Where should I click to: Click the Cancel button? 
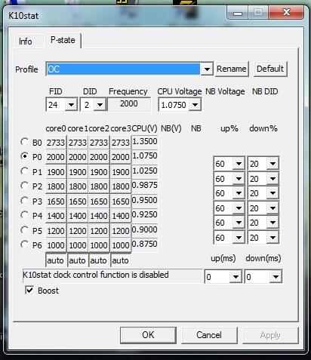point(209,335)
